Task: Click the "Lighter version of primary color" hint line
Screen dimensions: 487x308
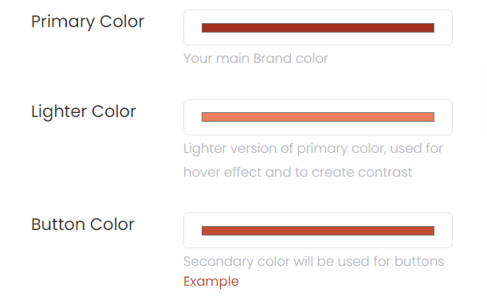Action: [x=313, y=149]
